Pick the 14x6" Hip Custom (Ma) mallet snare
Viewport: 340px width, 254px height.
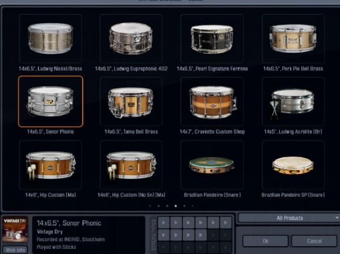[x=50, y=165]
